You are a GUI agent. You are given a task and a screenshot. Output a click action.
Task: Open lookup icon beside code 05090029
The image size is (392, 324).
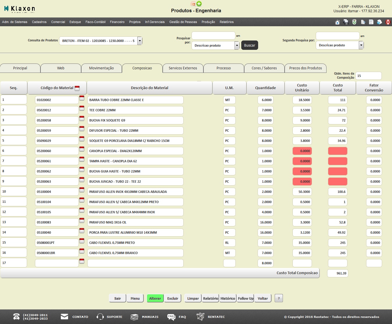82,139
